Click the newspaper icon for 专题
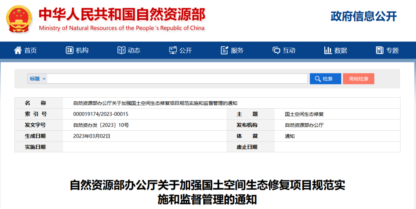The width and height of the screenshot is (416, 209). pyautogui.click(x=380, y=50)
